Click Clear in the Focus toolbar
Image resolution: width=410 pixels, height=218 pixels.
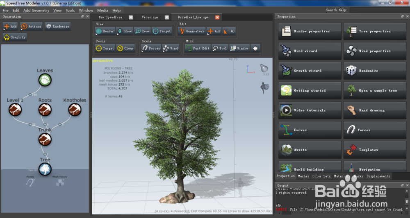(125, 48)
